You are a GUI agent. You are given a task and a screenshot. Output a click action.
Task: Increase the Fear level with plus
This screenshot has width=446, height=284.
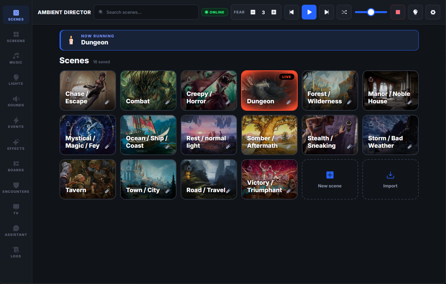pos(274,12)
